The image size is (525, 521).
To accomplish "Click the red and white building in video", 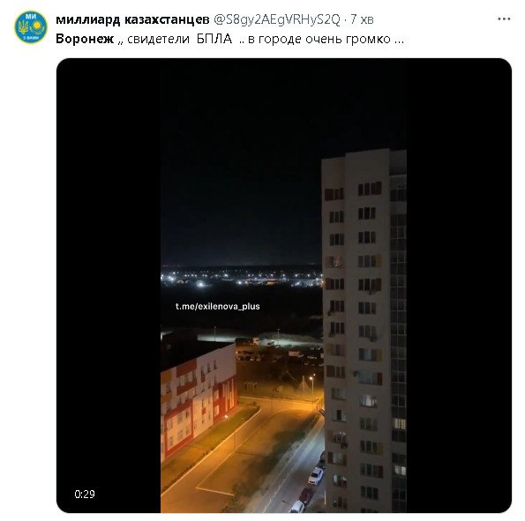I will pyautogui.click(x=199, y=398).
